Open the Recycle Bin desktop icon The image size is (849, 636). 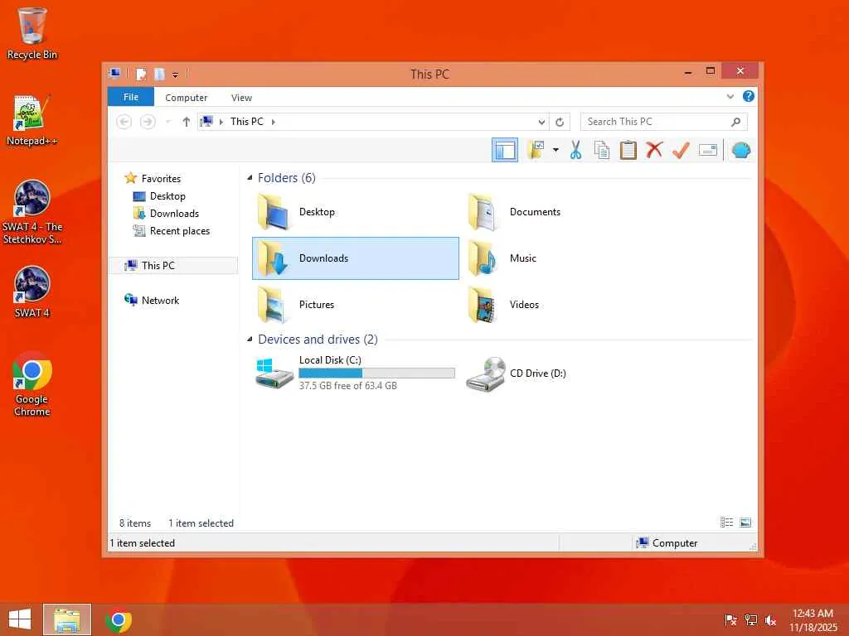pyautogui.click(x=32, y=33)
